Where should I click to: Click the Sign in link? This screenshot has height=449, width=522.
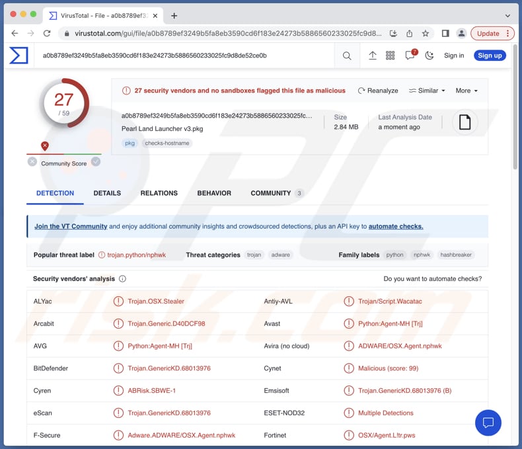454,56
